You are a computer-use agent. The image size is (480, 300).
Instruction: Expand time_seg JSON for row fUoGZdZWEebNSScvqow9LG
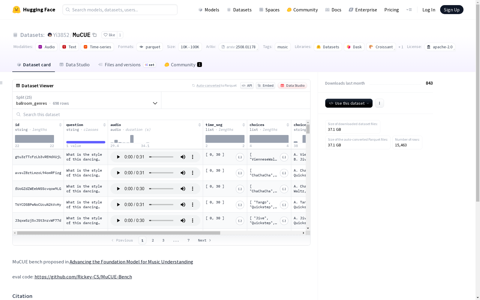click(x=240, y=189)
